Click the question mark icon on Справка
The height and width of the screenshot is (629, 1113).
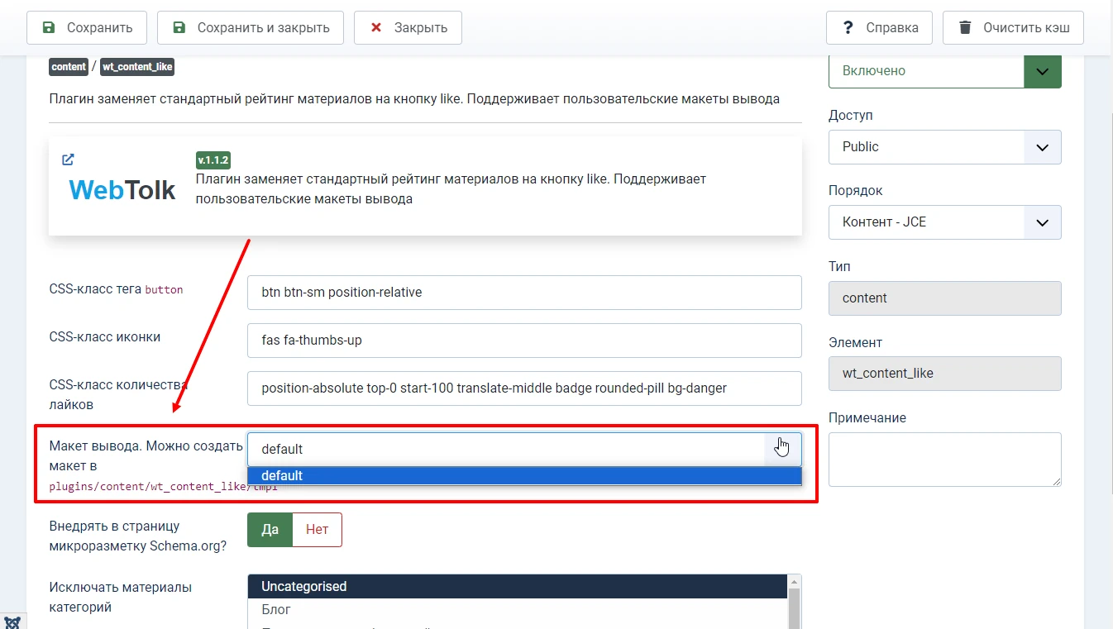(847, 27)
